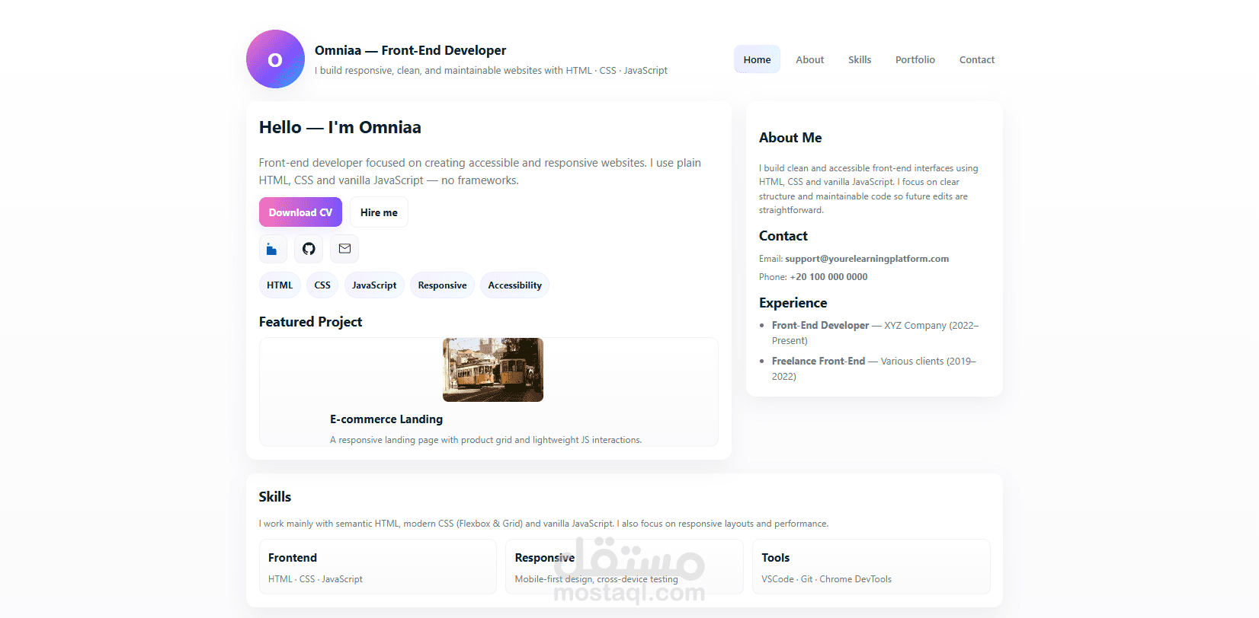Click the 'About Me' heading

tap(790, 138)
